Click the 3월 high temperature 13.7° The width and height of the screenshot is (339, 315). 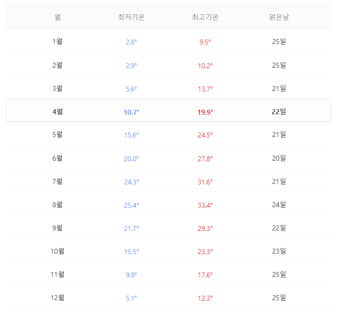tap(205, 89)
